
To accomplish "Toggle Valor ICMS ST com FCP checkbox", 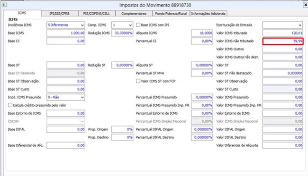I will (x=138, y=81).
